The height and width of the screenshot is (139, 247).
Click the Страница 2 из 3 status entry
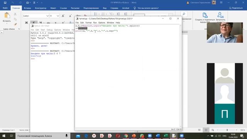[8, 130]
